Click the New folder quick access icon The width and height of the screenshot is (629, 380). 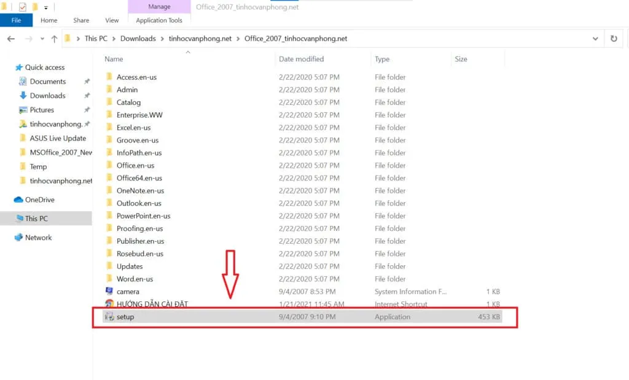click(x=35, y=7)
